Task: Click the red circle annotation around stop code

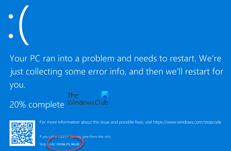Action: point(65,143)
